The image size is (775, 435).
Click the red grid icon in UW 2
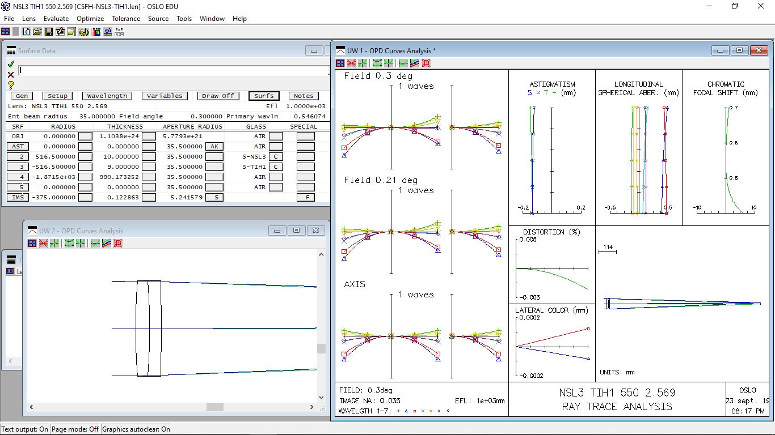pyautogui.click(x=118, y=243)
